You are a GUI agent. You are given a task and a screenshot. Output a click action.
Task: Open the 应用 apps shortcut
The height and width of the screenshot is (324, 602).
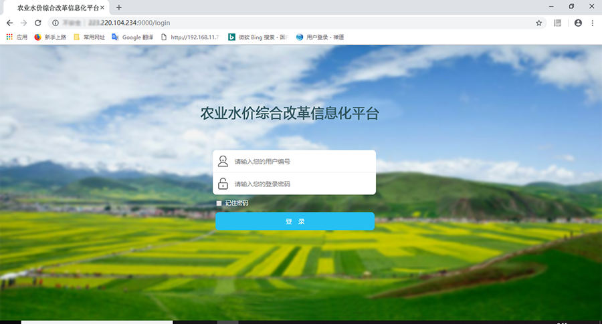17,37
